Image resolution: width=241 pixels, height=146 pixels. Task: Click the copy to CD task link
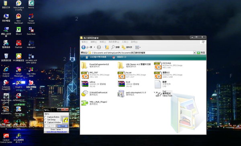tap(119, 57)
